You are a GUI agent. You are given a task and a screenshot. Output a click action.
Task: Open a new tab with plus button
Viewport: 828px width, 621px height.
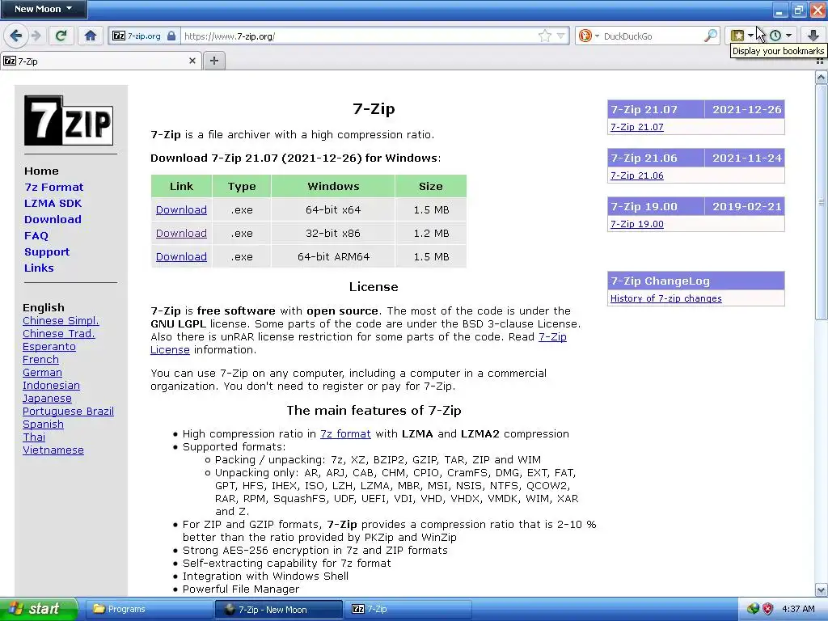tap(213, 61)
